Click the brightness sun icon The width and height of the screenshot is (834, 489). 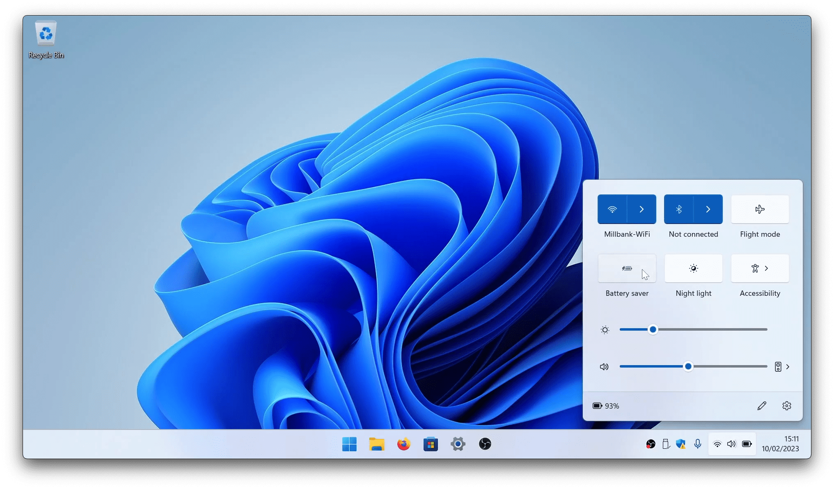click(605, 330)
